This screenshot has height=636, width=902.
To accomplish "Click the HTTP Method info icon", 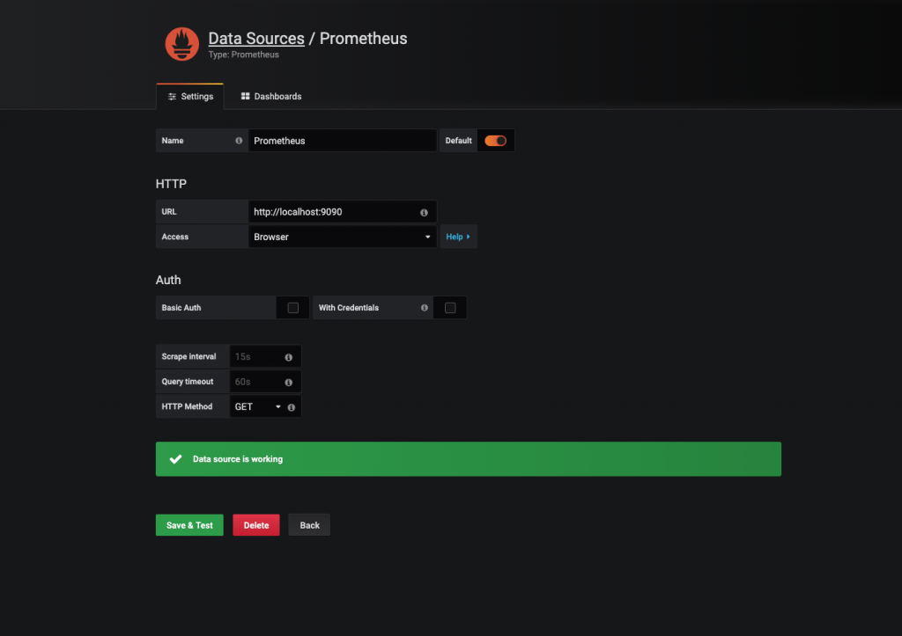I will (291, 406).
